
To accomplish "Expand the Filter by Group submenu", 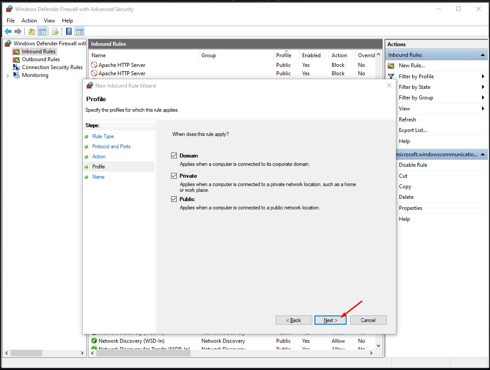I will coord(483,97).
